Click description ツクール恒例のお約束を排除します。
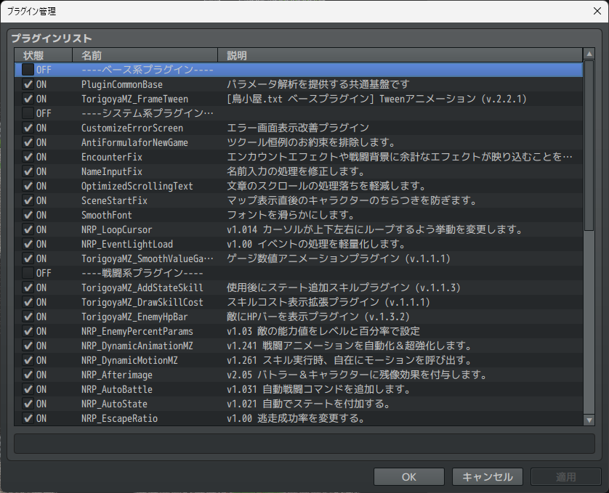 pyautogui.click(x=311, y=142)
